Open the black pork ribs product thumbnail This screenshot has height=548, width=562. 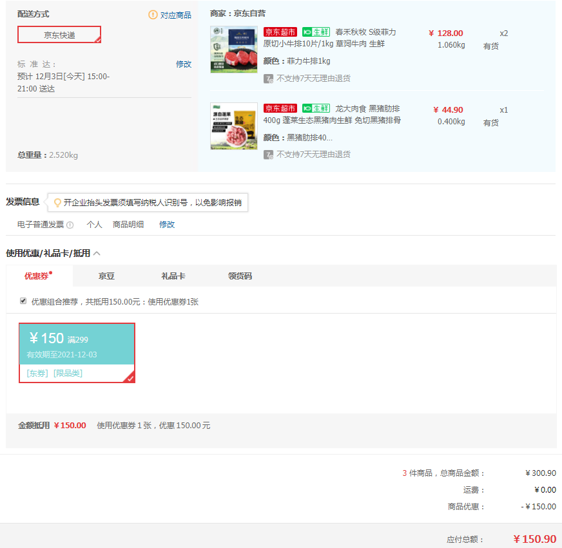click(x=234, y=126)
